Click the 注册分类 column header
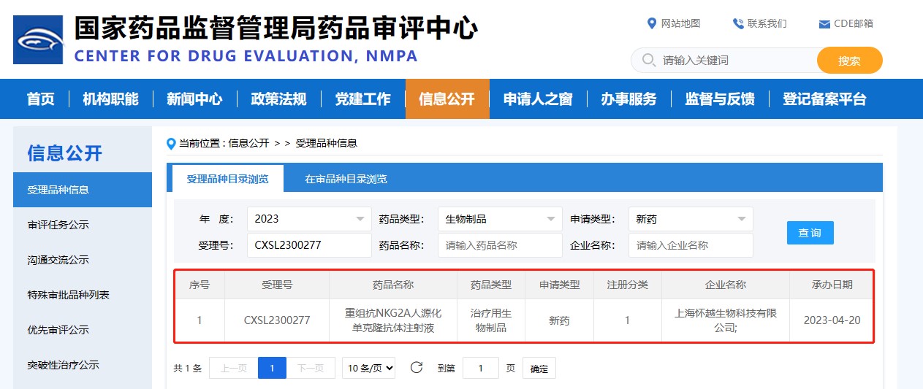Image resolution: width=923 pixels, height=389 pixels. pyautogui.click(x=627, y=285)
